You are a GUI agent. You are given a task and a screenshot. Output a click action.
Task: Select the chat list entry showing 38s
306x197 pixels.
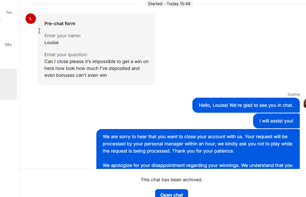[x=8, y=44]
